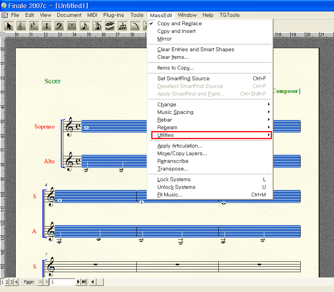Select the Tuplet tool
This screenshot has width=334, height=292.
[123, 26]
